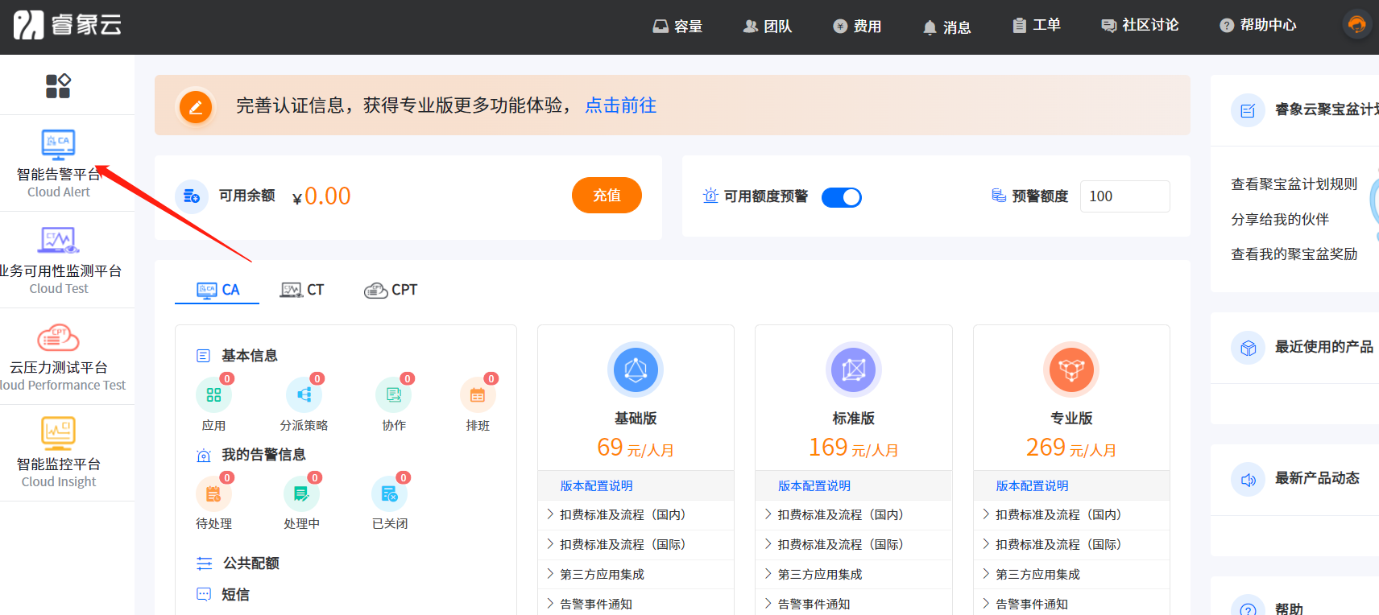Open 智能监控平台 Cloud Insight
The image size is (1379, 615).
click(59, 454)
